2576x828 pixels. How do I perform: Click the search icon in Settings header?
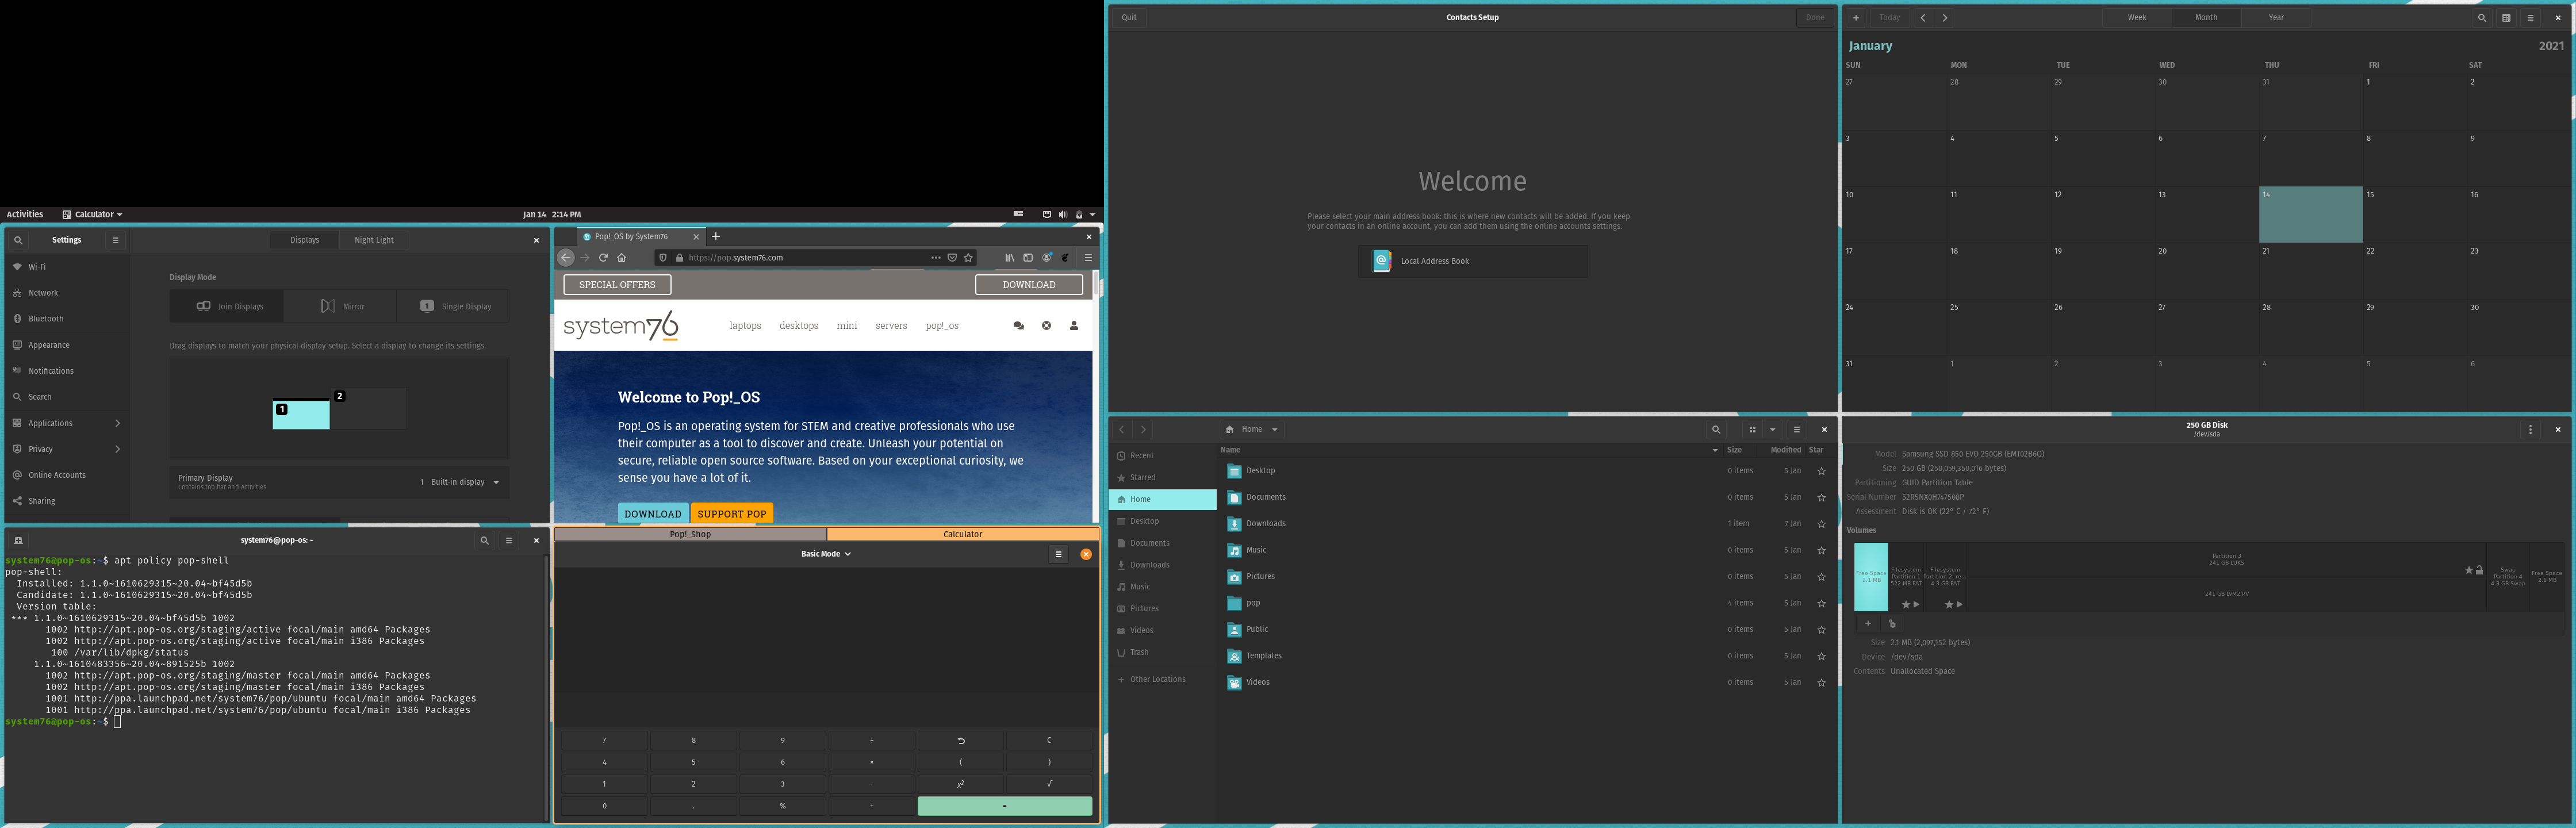[x=18, y=240]
